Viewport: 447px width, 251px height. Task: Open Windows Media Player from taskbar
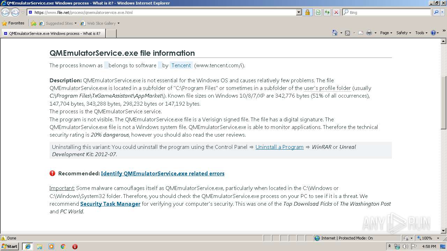click(51, 246)
